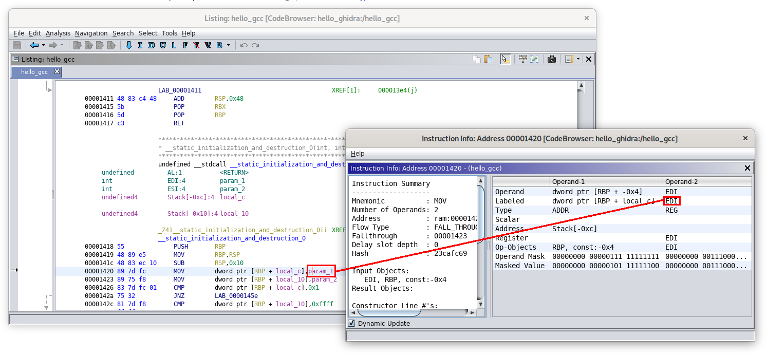Click the gray forward navigation arrow
The image size is (767, 355).
pyautogui.click(x=52, y=45)
